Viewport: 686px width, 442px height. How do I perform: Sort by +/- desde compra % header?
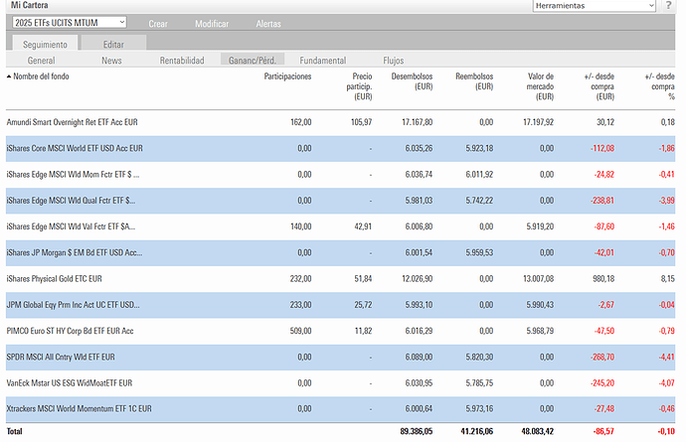pyautogui.click(x=660, y=86)
